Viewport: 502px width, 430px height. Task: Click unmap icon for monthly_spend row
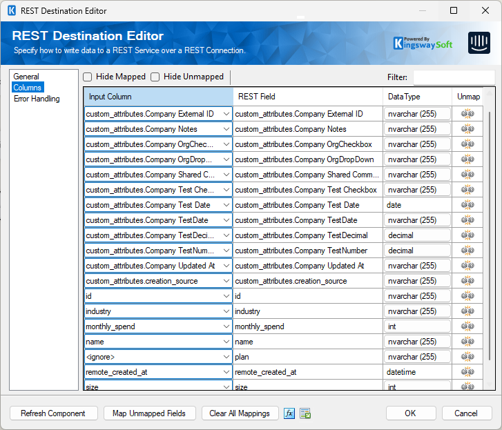tap(467, 326)
